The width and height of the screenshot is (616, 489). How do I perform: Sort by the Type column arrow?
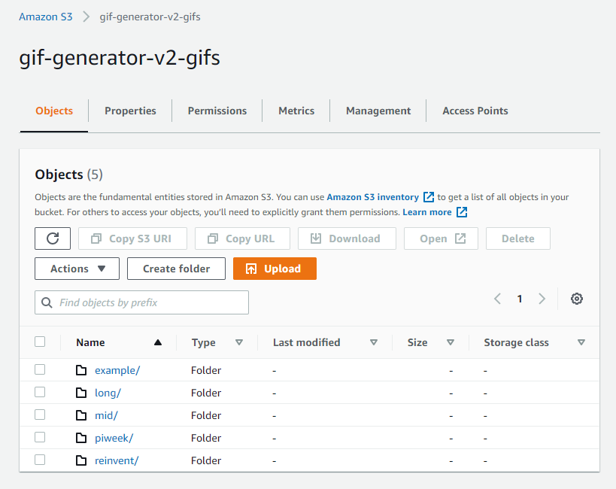click(x=239, y=342)
